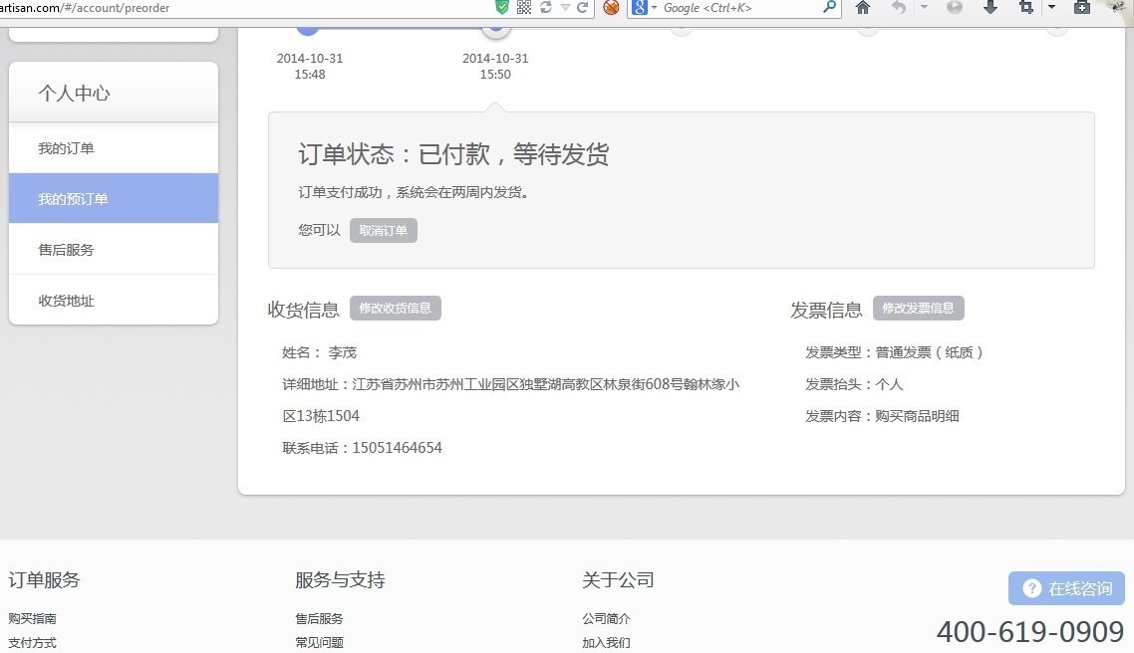
Task: Open 售后服务 link in footer
Action: (319, 618)
